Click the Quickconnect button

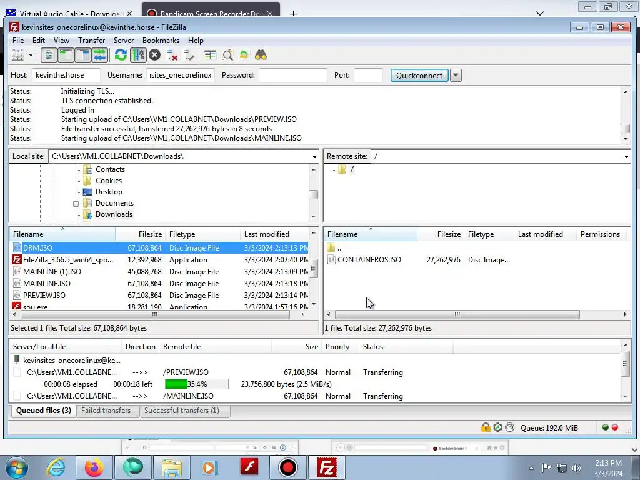419,76
